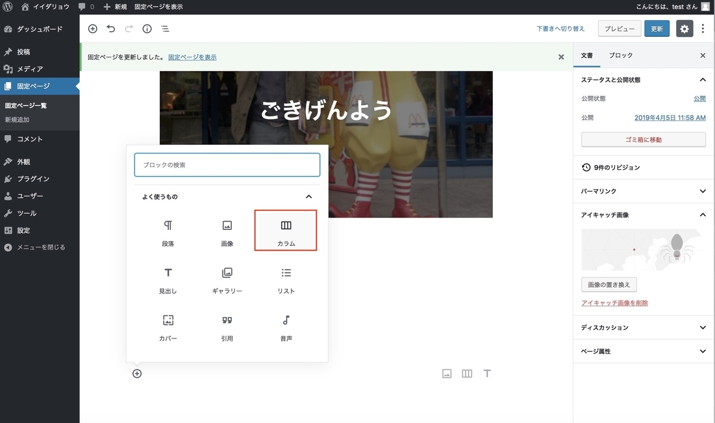Click 新規 in the admin bar
Screen dimensions: 715x423
(115, 7)
